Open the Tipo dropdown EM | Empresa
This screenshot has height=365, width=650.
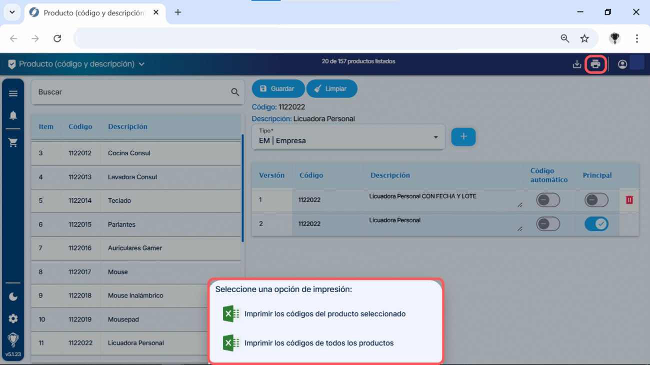point(348,137)
